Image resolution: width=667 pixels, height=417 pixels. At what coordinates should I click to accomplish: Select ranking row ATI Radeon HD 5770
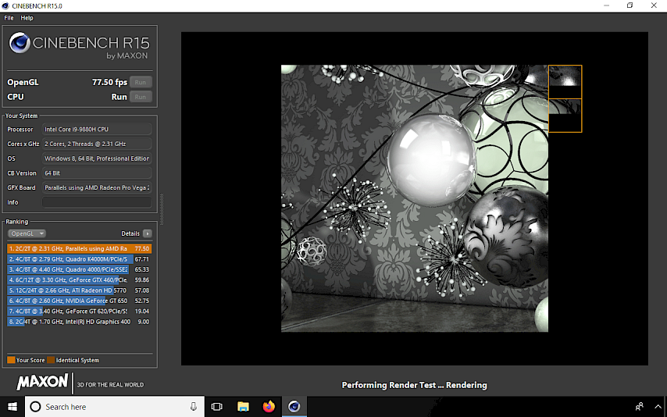coord(79,290)
